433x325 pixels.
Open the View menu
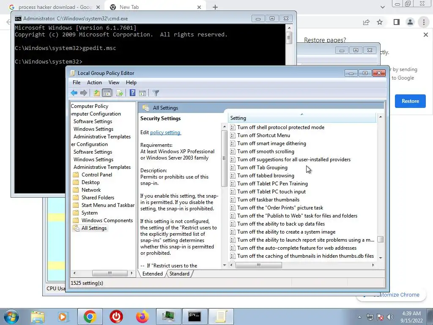[x=114, y=83]
